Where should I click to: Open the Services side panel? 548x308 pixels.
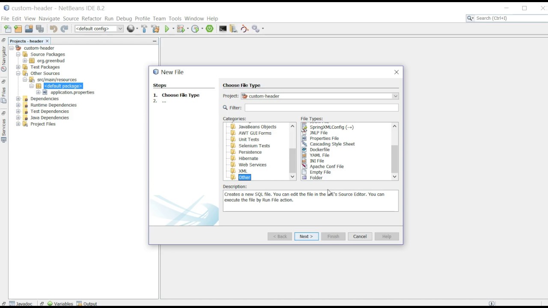(x=4, y=130)
